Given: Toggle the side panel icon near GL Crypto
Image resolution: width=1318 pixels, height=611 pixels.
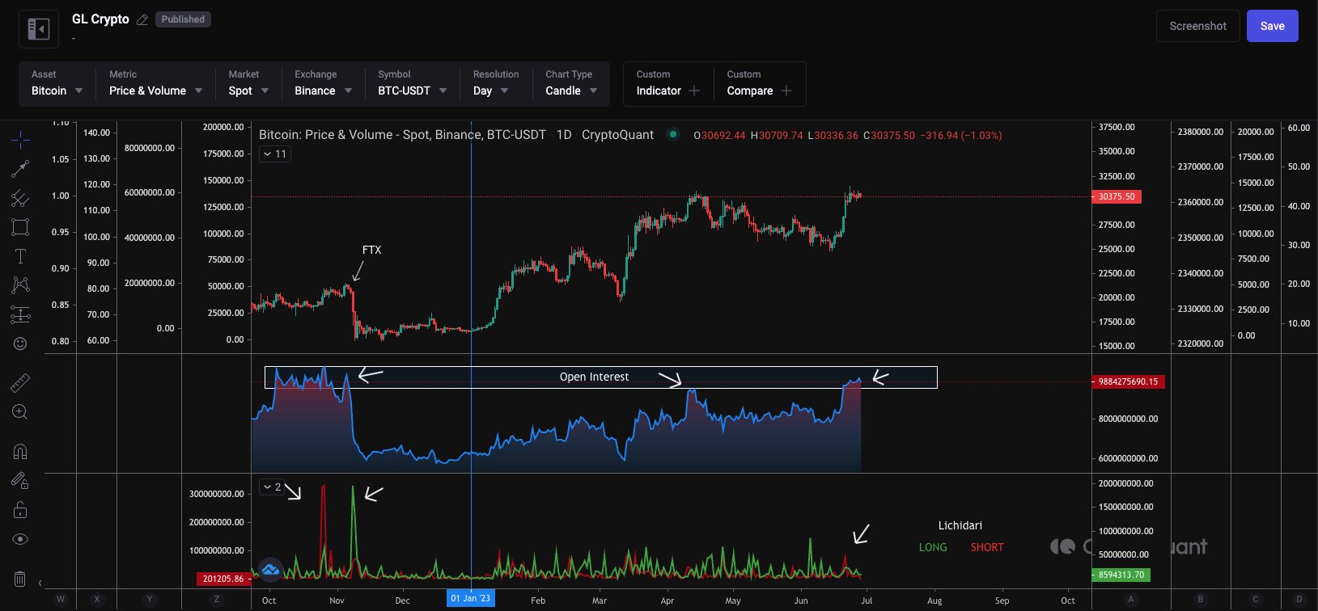Looking at the screenshot, I should coord(39,30).
